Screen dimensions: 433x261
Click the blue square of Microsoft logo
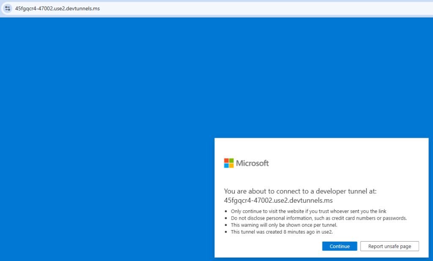[226, 166]
